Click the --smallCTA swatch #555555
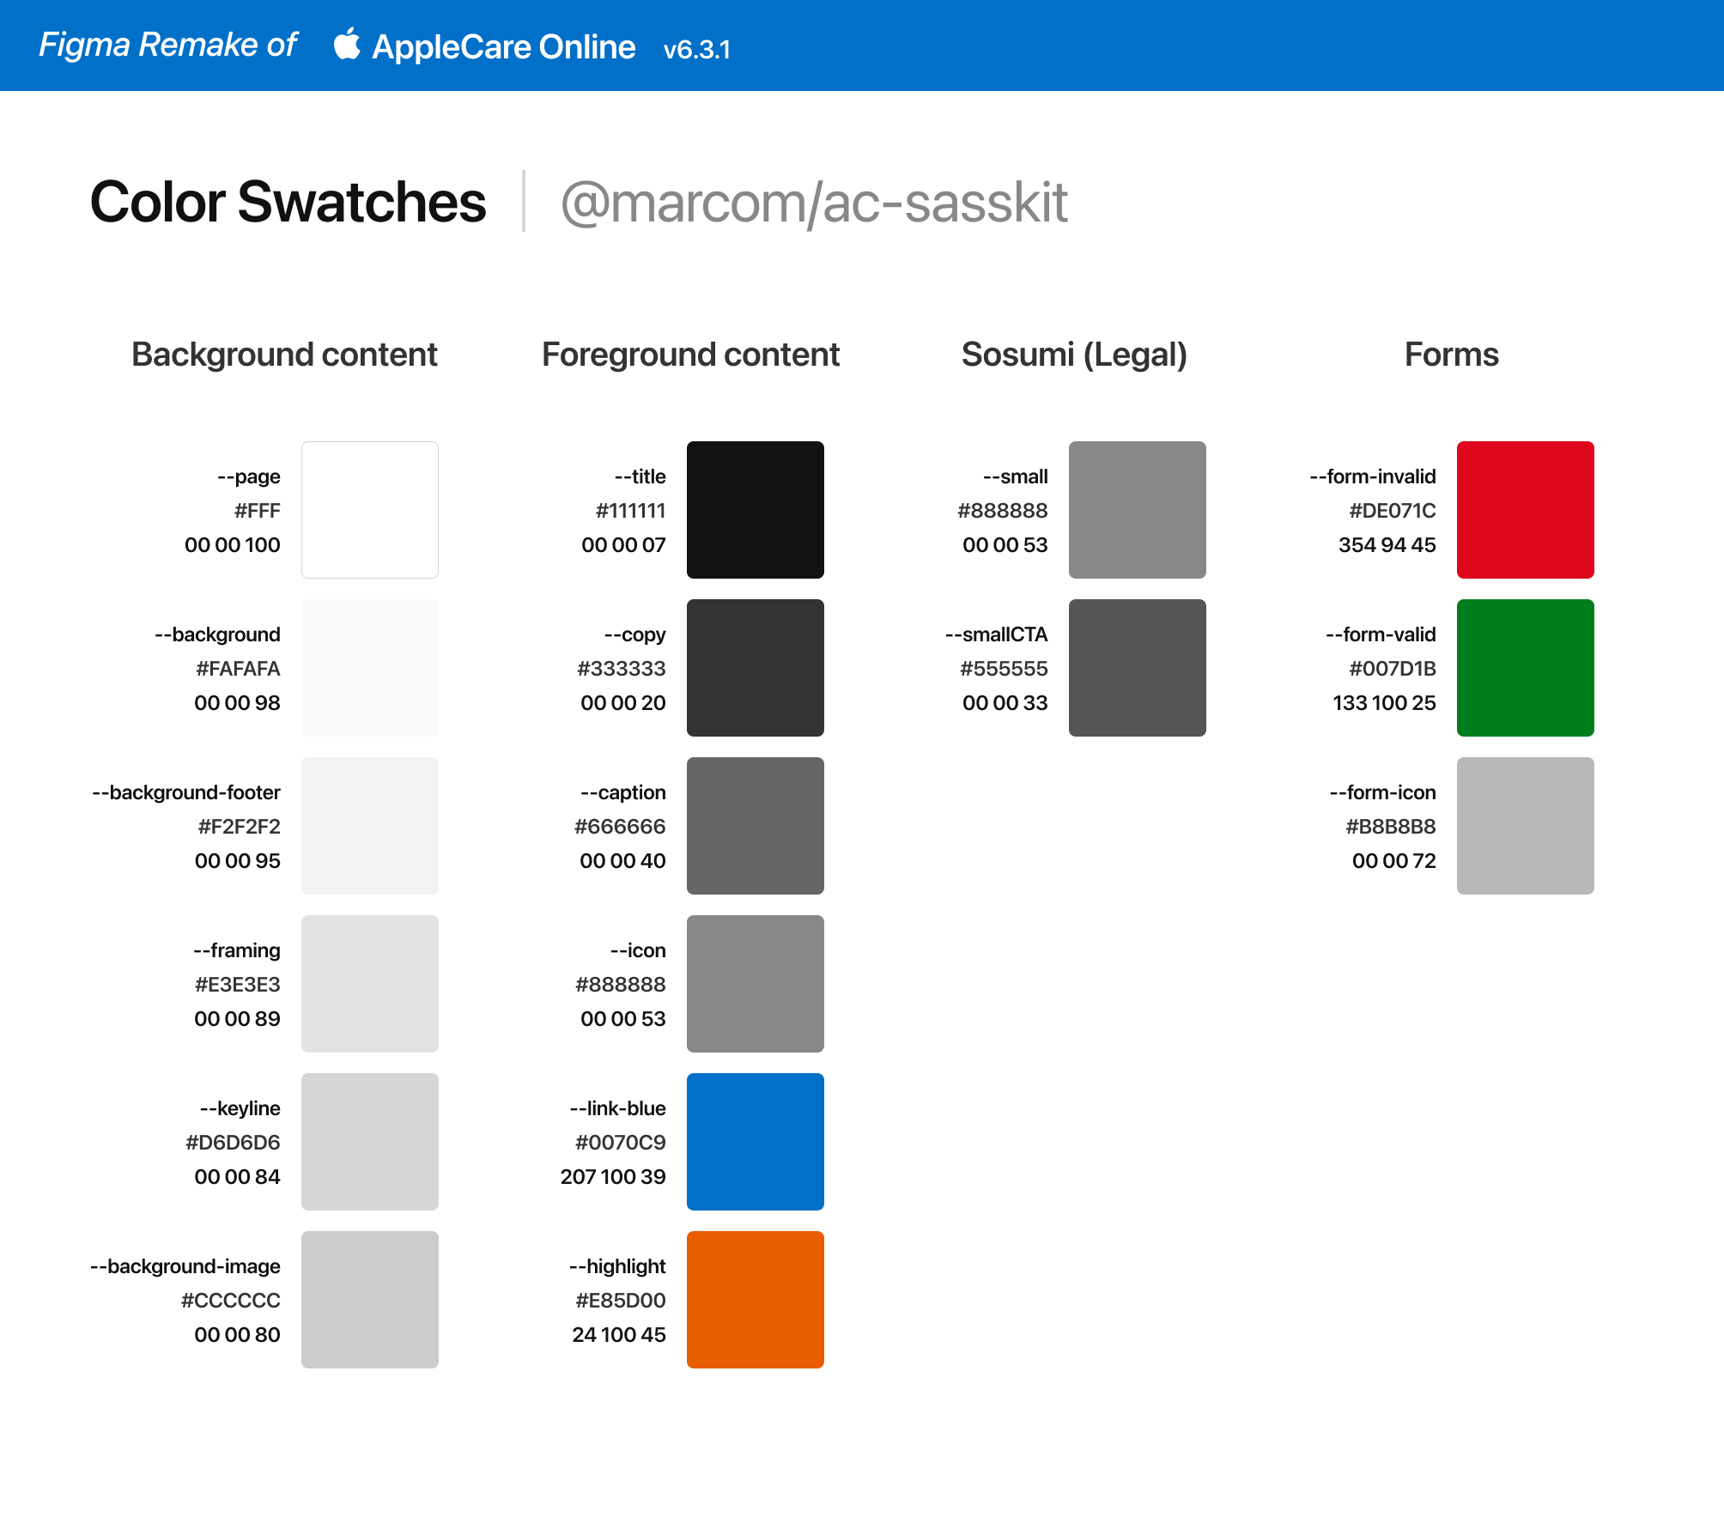Viewport: 1724px width, 1523px height. click(x=1137, y=667)
